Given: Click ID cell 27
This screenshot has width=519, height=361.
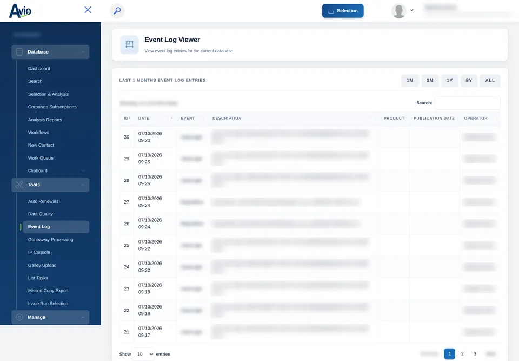Looking at the screenshot, I should pos(127,202).
